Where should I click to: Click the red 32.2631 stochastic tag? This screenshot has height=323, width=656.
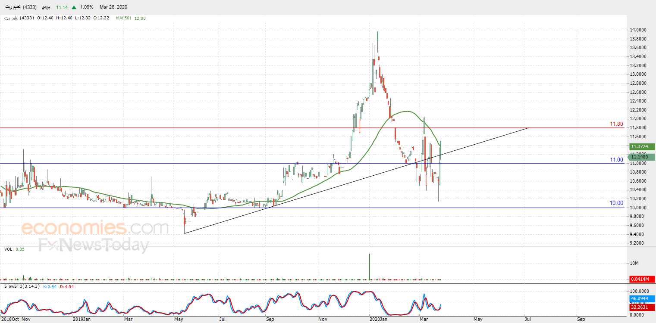pyautogui.click(x=642, y=307)
